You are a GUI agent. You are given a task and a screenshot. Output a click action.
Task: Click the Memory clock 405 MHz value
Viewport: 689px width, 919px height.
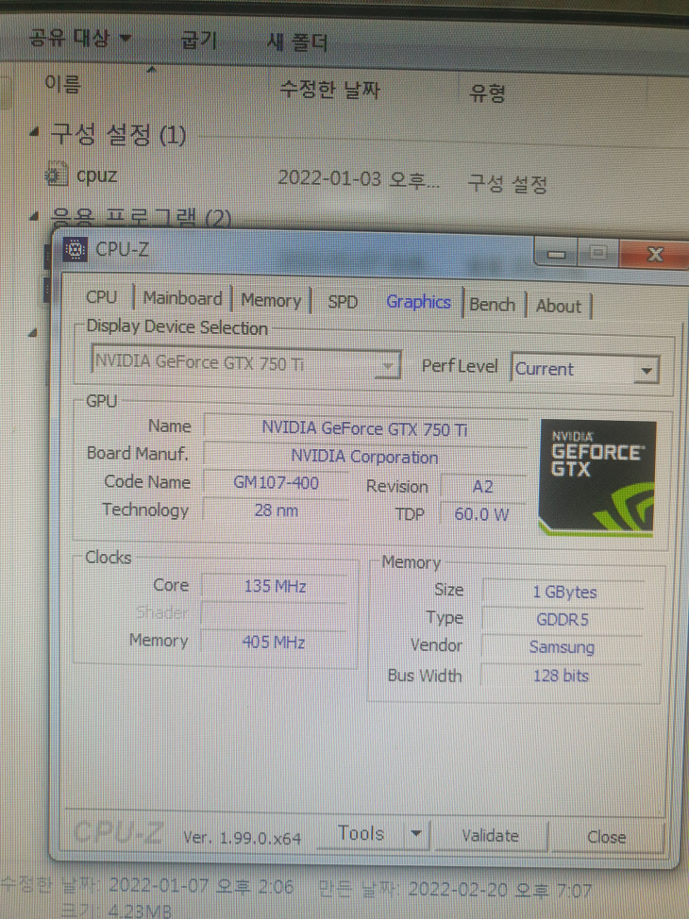pos(274,643)
